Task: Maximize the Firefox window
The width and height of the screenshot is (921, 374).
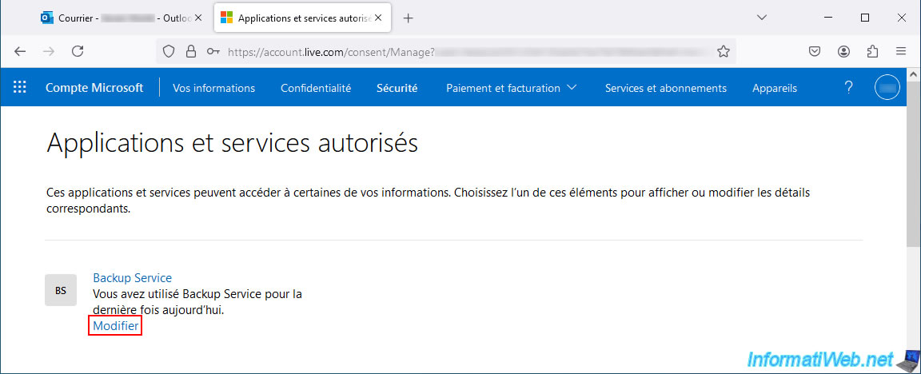Action: click(x=864, y=18)
